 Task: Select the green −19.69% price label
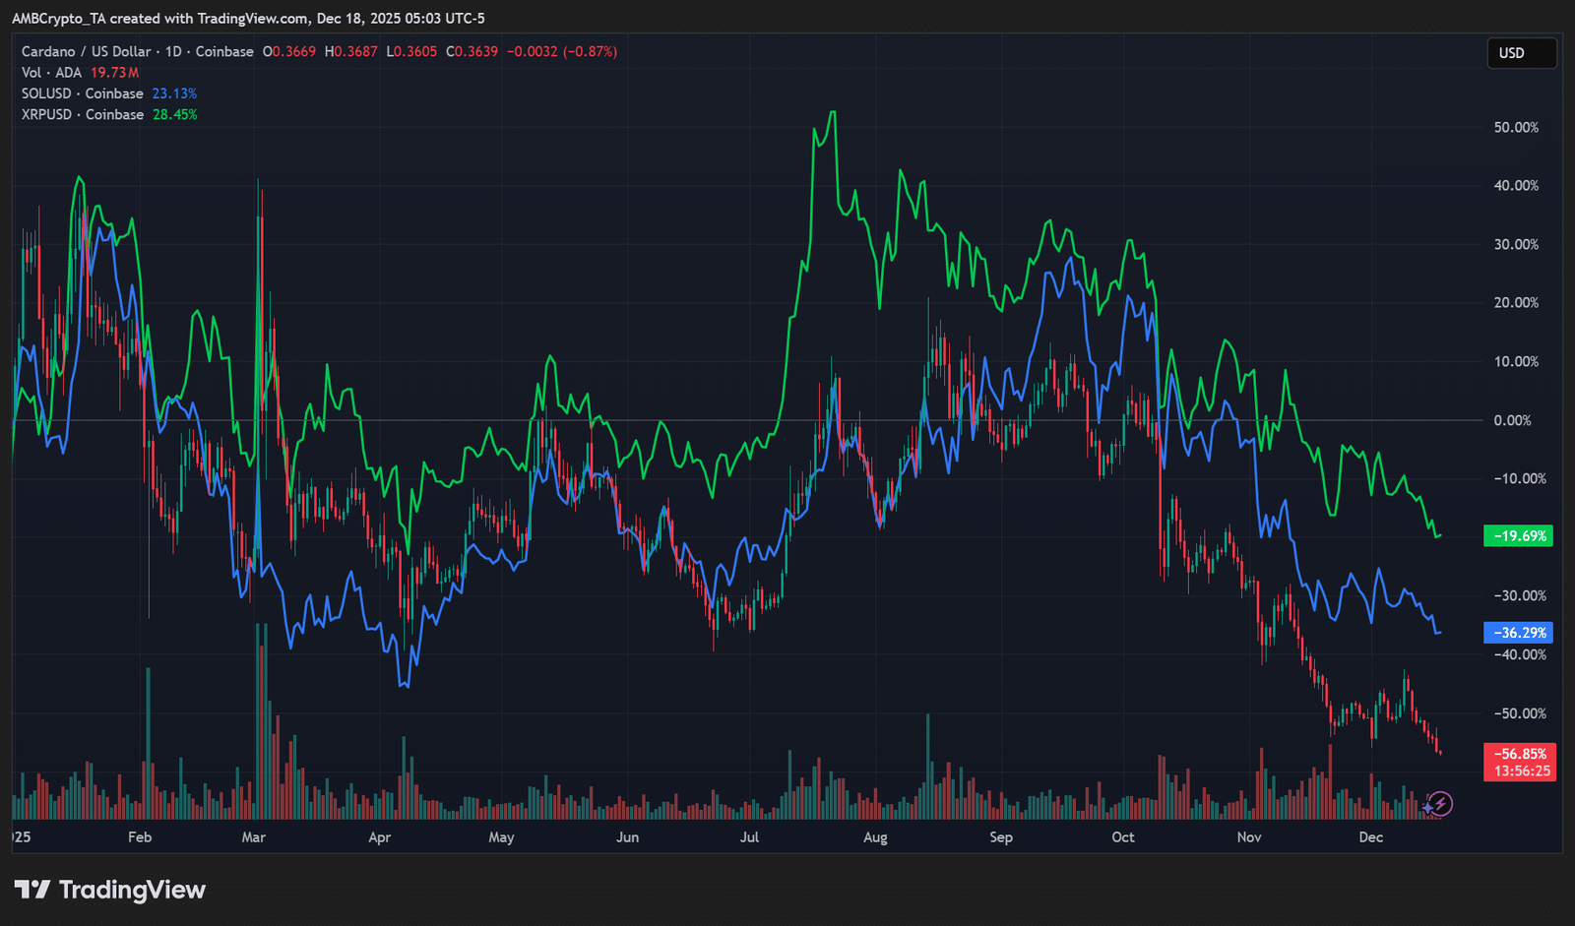(1517, 535)
